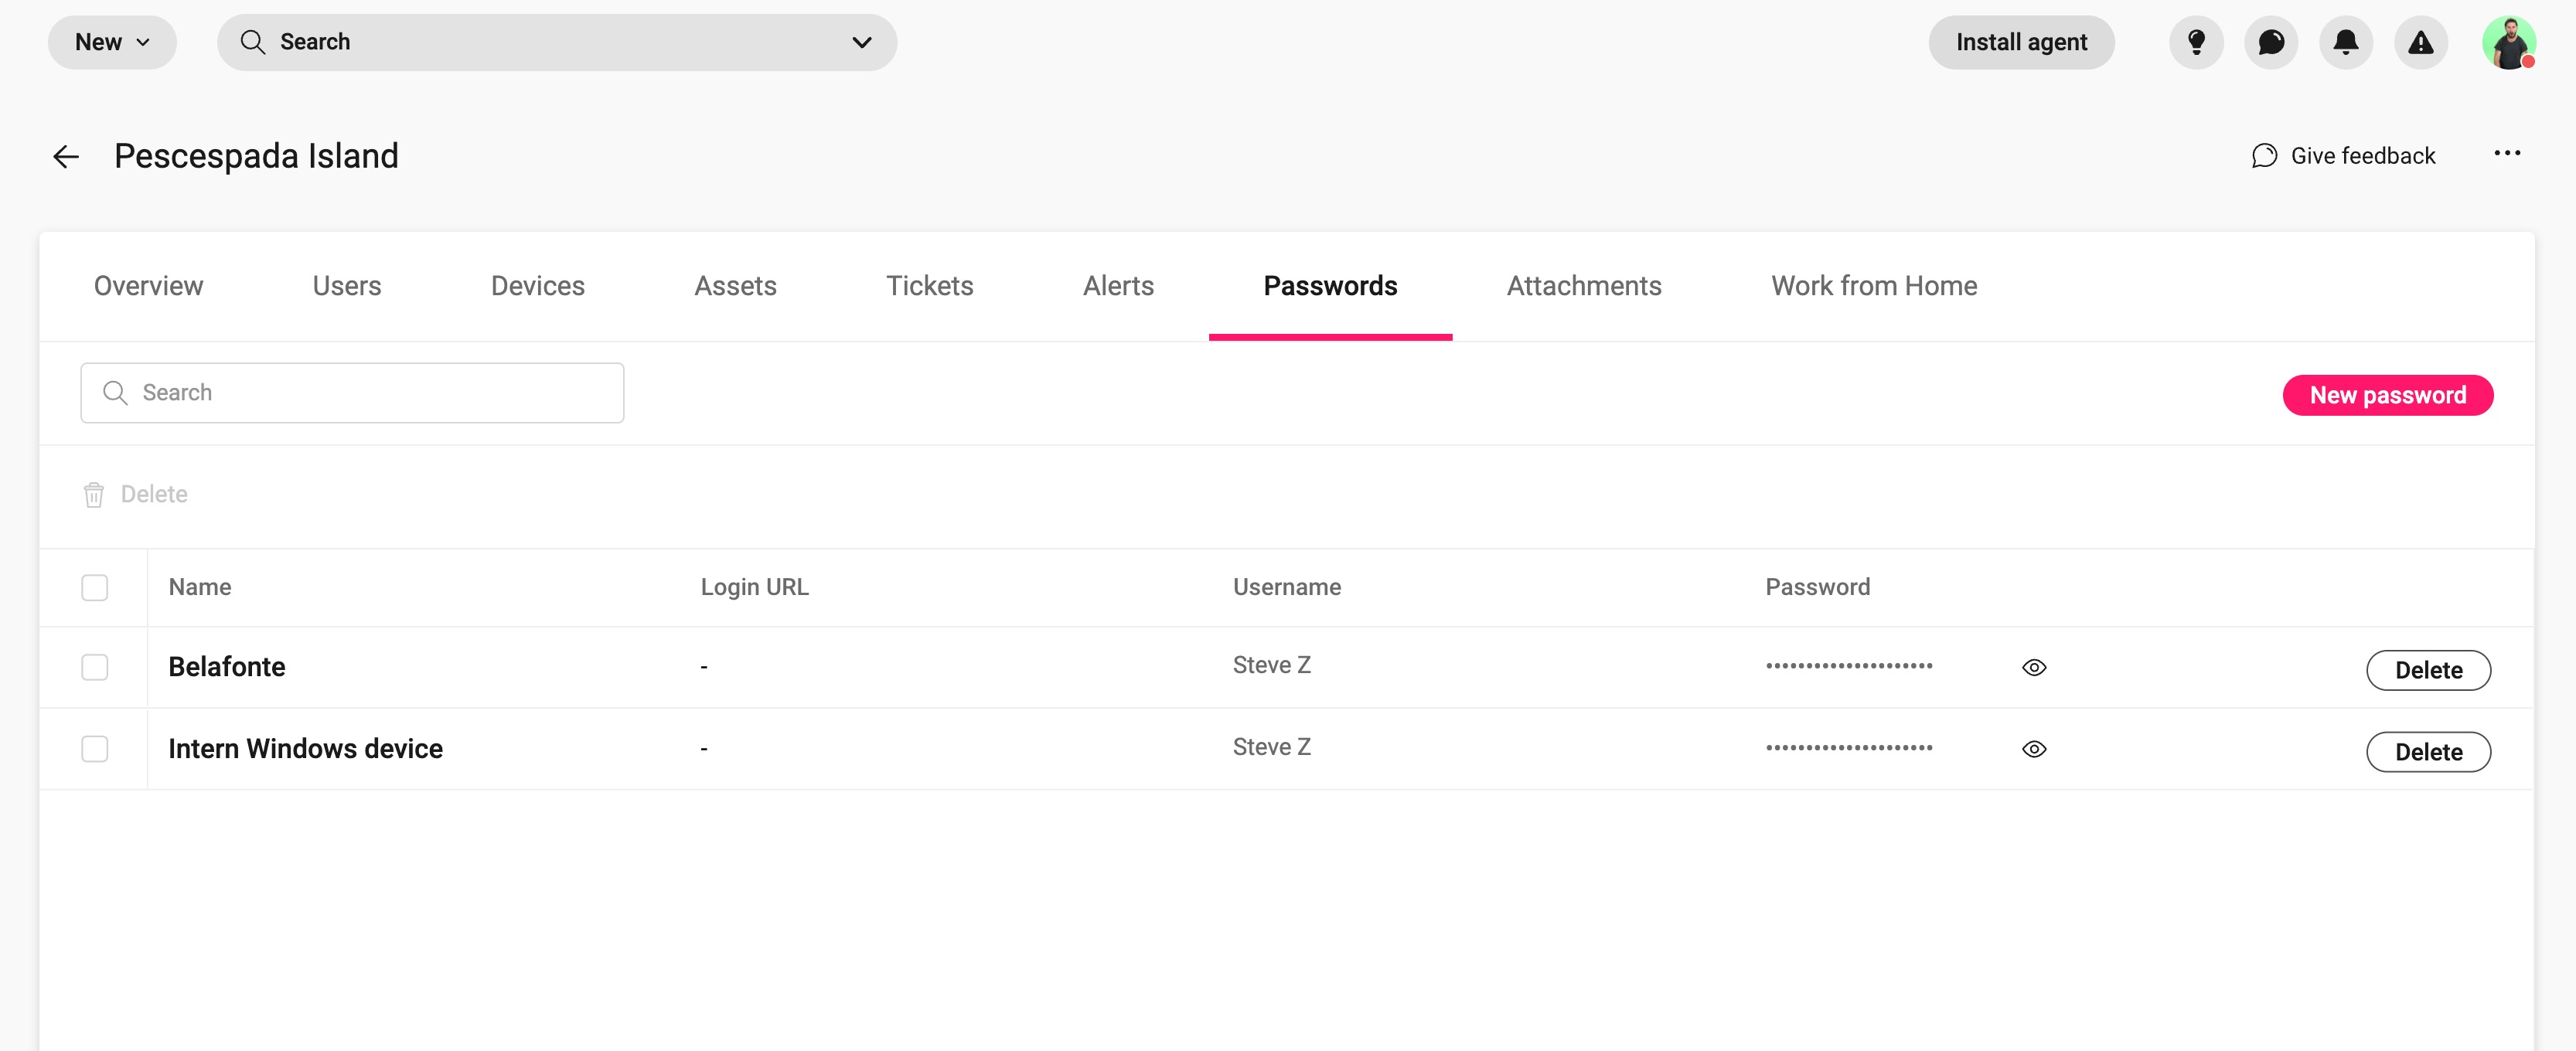Check the select-all header checkbox
Image resolution: width=2576 pixels, height=1051 pixels.
point(95,587)
